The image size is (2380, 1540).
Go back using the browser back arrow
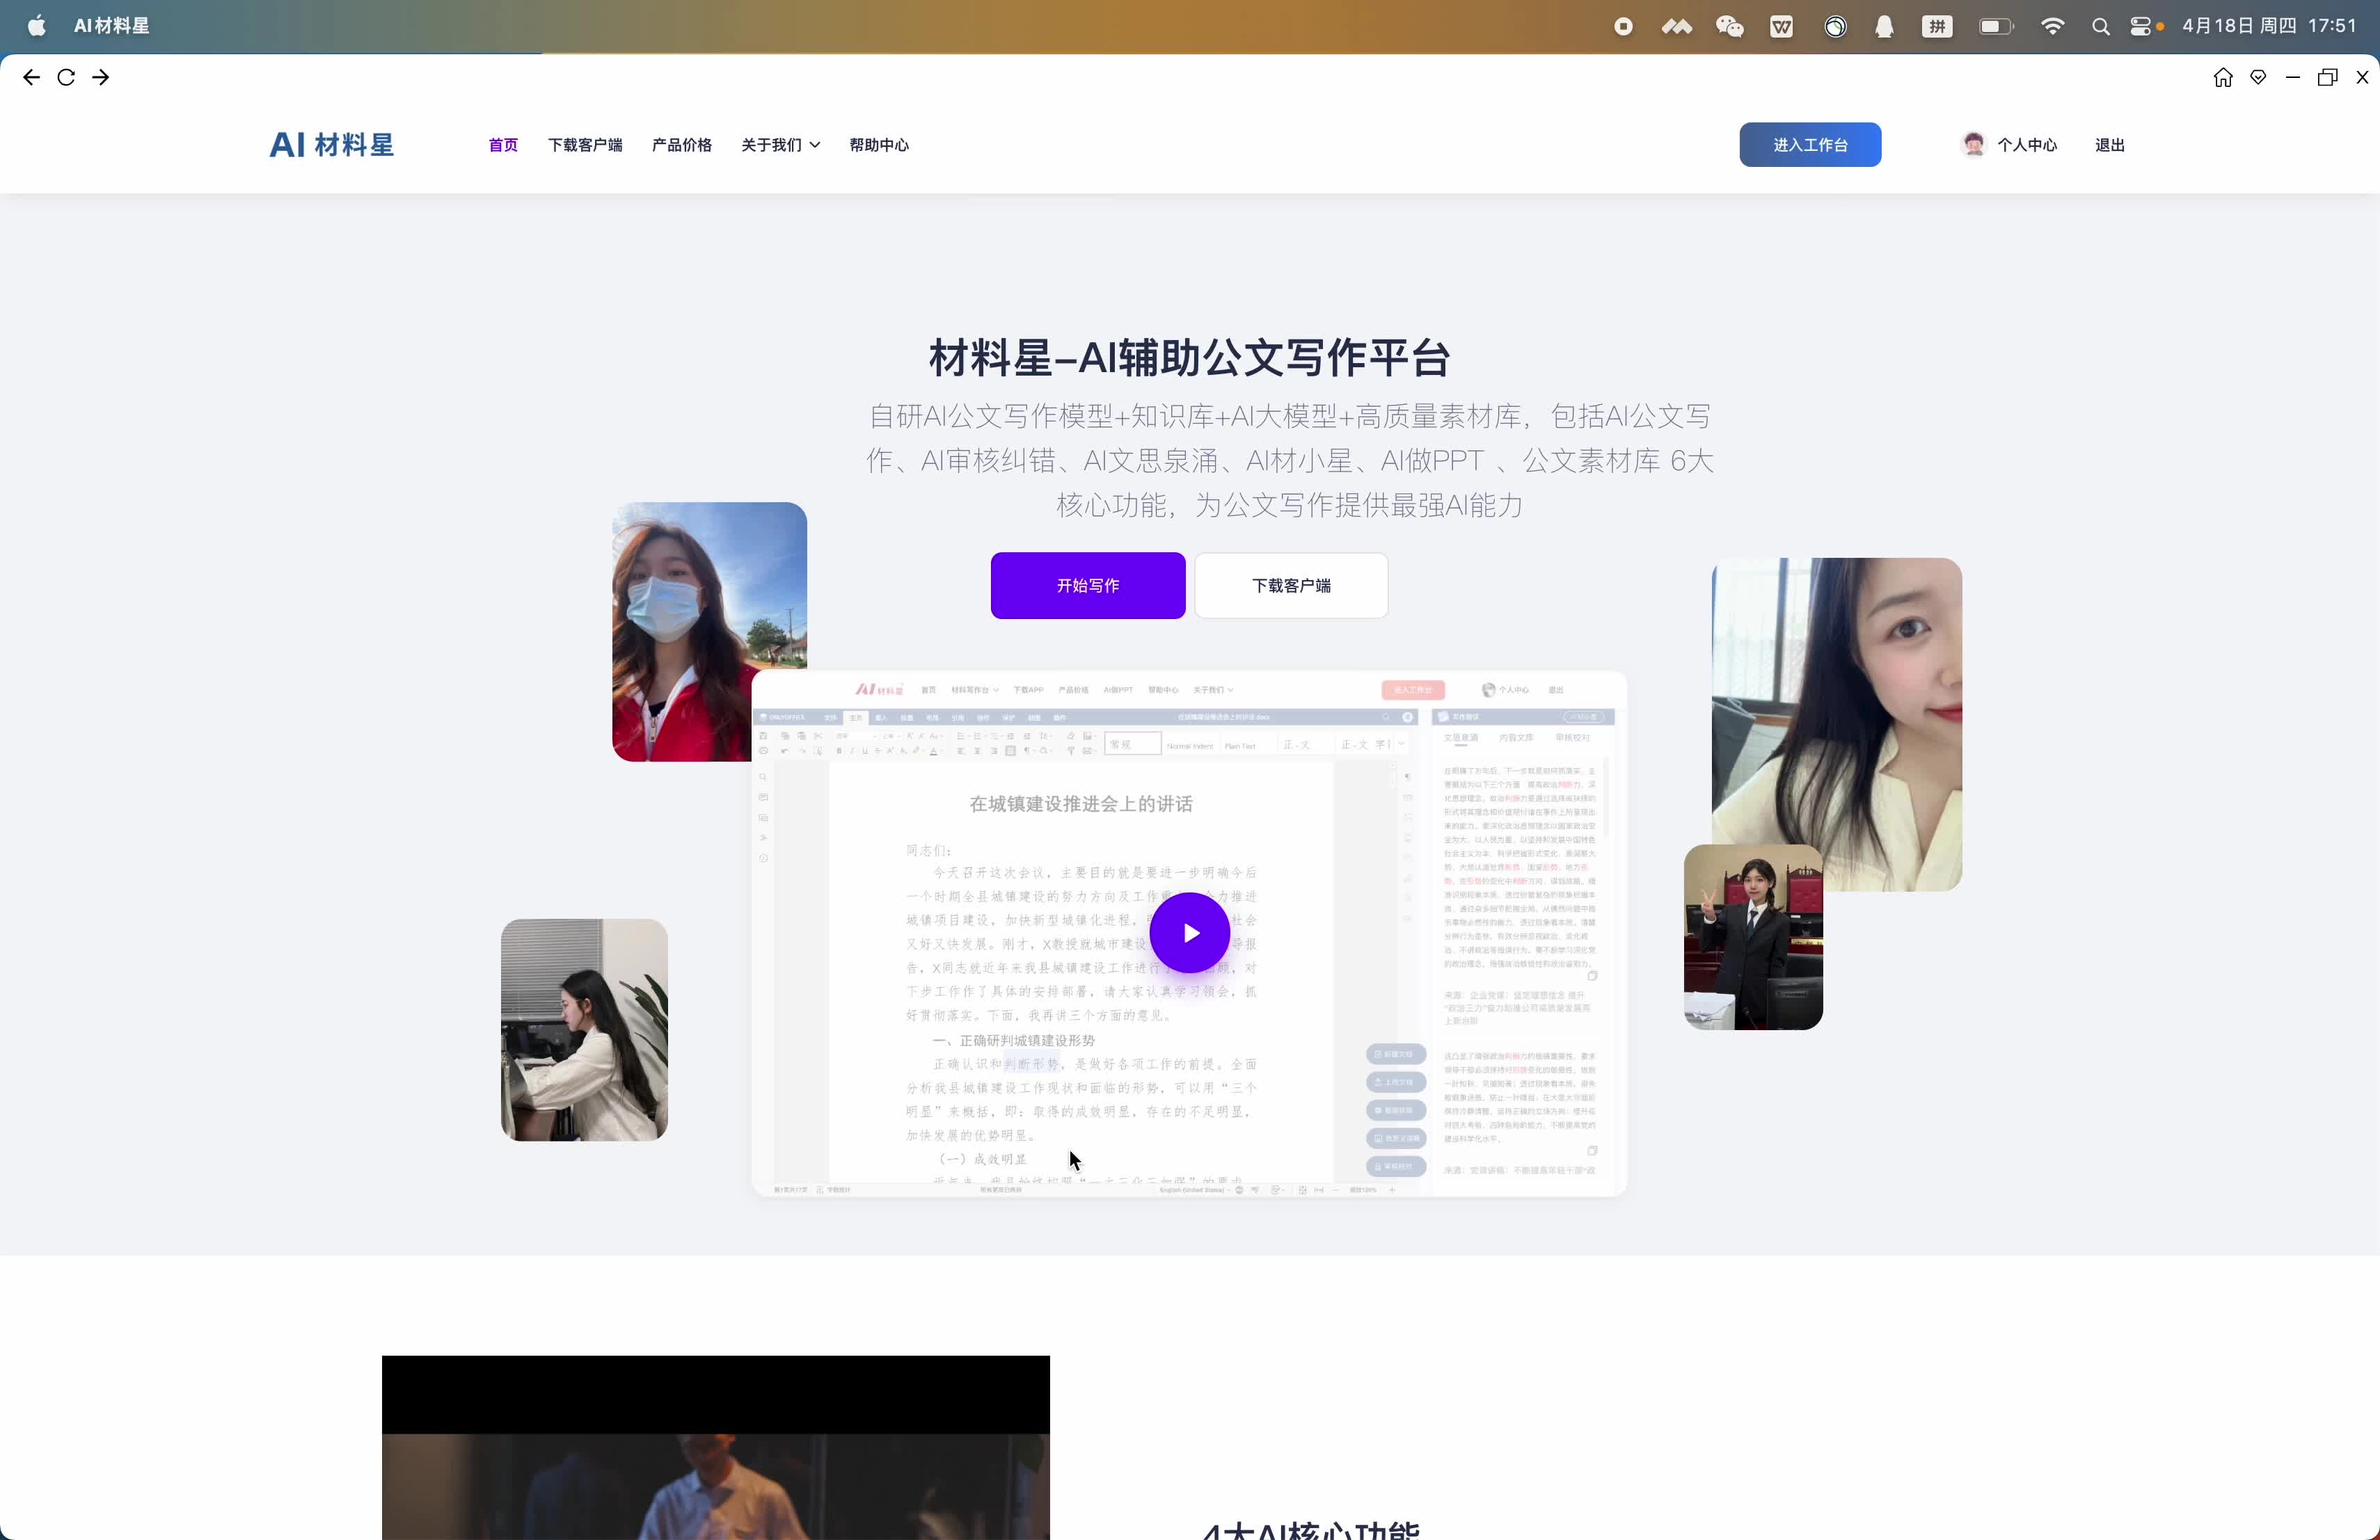(x=32, y=77)
